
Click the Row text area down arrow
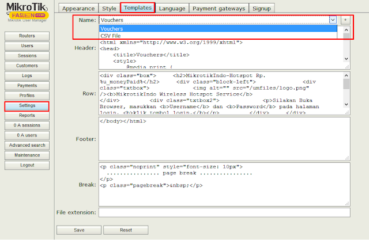(x=346, y=104)
